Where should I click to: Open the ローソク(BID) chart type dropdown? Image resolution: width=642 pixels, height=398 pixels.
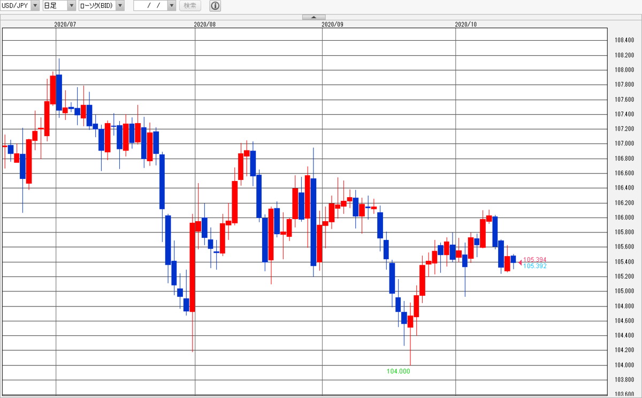[x=101, y=6]
